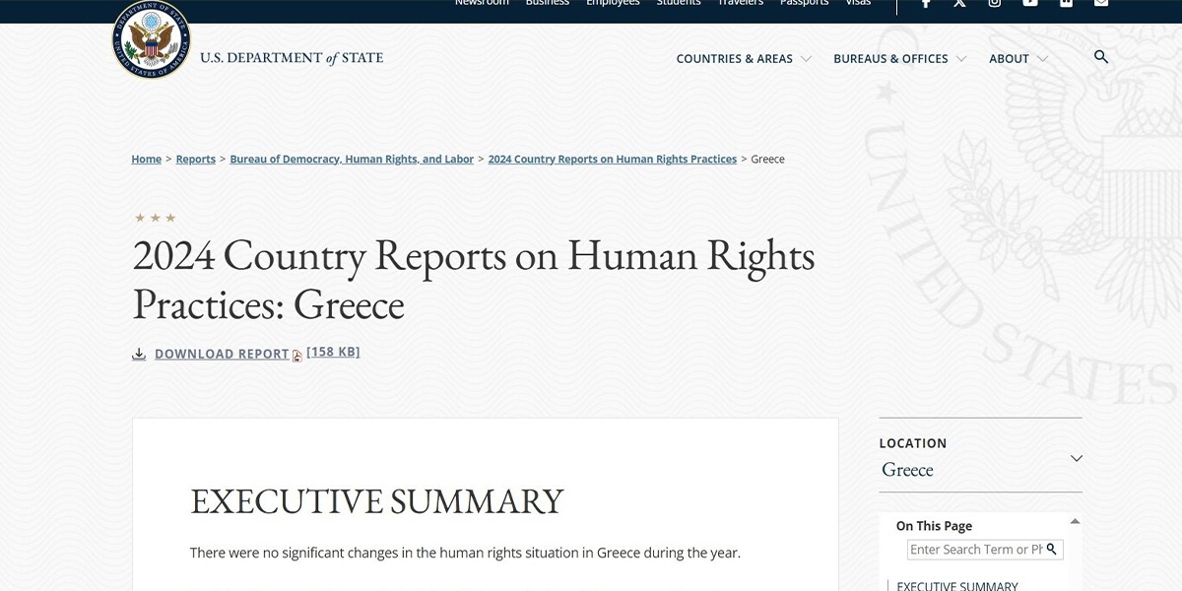The height and width of the screenshot is (591, 1182).
Task: Click the email envelope icon in header
Action: coord(1101,3)
